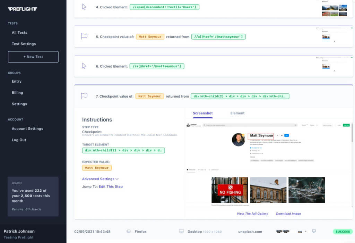Image resolution: width=355 pixels, height=243 pixels.
Task: Open View The full Gallery link
Action: (x=252, y=213)
